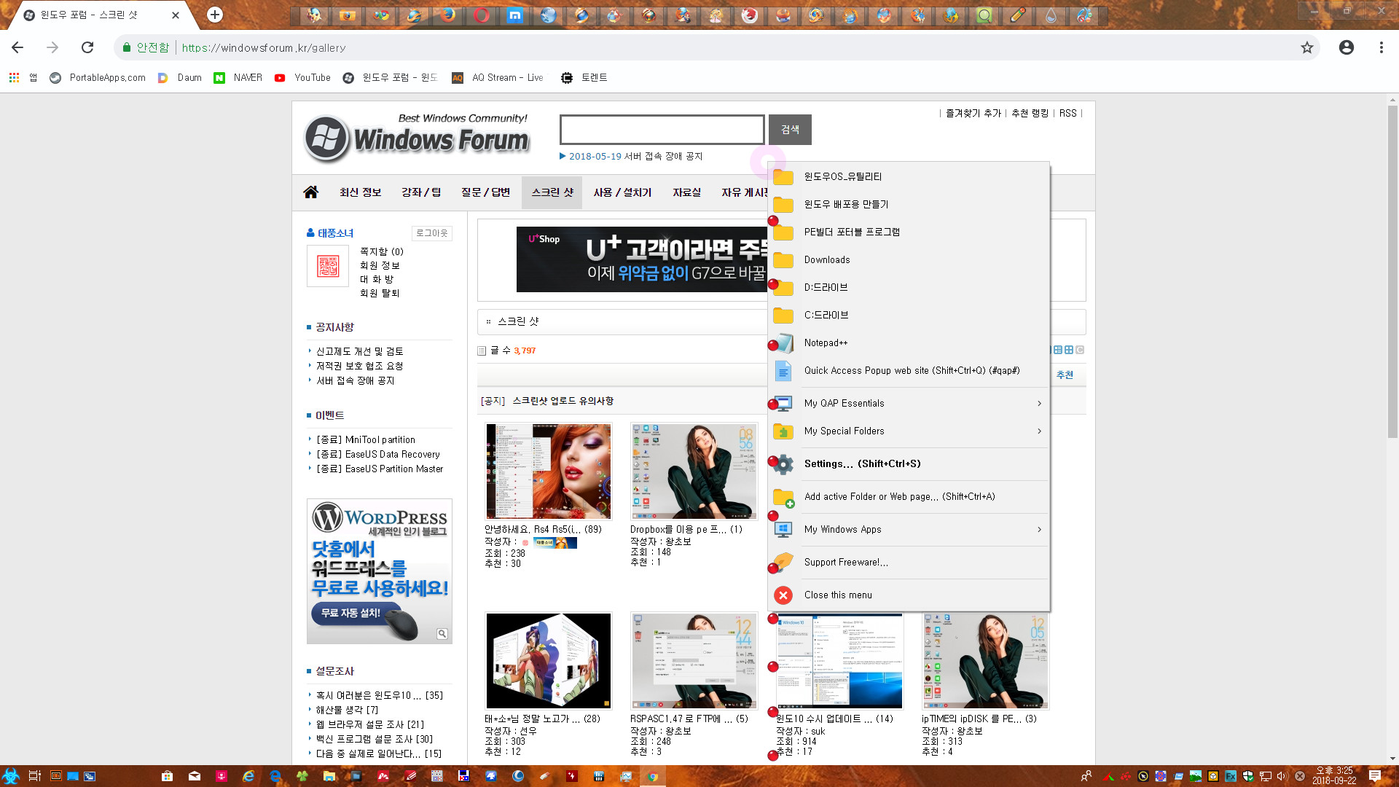
Task: Click the home icon in the forum navigation
Action: pyautogui.click(x=311, y=192)
